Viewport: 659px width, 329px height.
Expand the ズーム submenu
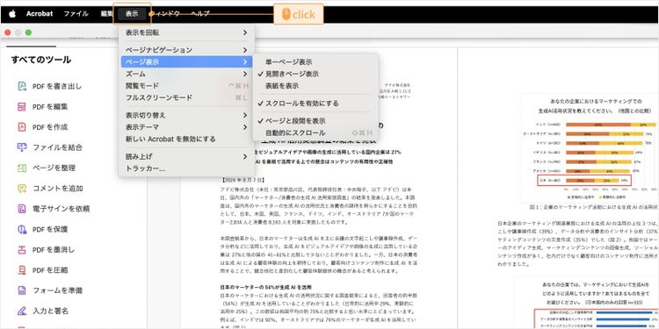point(186,74)
